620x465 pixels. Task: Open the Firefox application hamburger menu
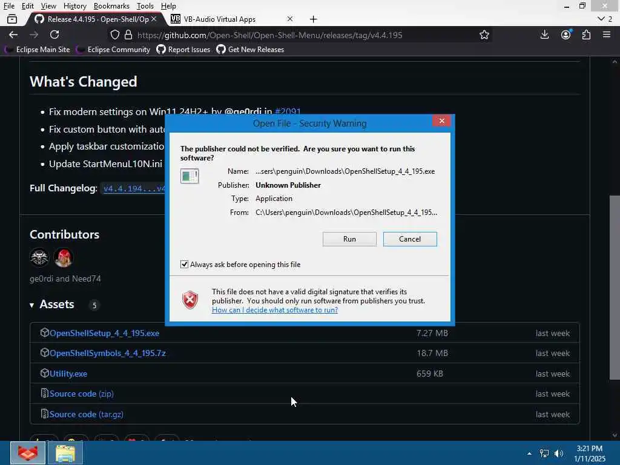tap(607, 35)
